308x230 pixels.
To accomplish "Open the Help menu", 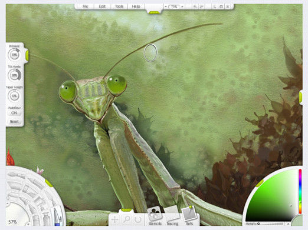I will click(x=136, y=6).
